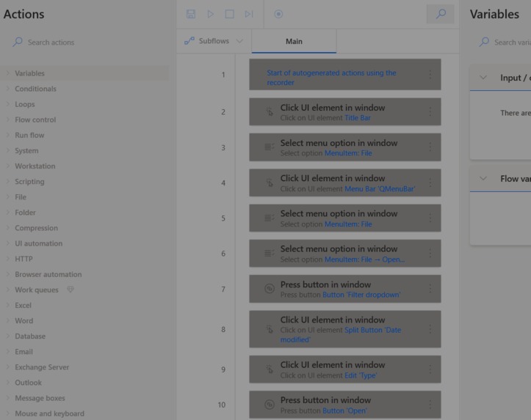This screenshot has height=420, width=531.
Task: Click the menu-list icon on action 6
Action: (x=270, y=253)
